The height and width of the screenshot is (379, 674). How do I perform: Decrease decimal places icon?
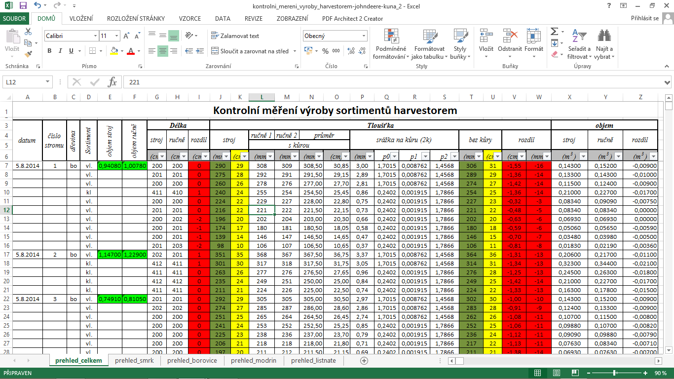(x=363, y=51)
